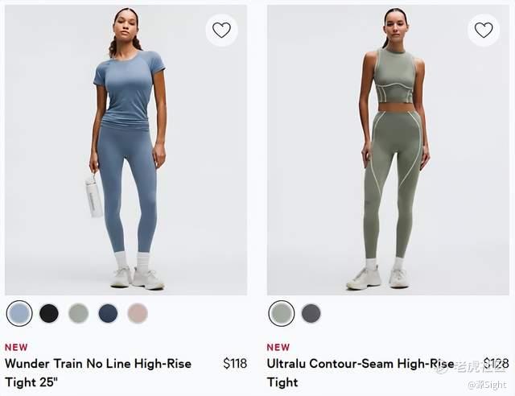
Task: Open the Ultralu Contour-Seam High-Rise Tight link
Action: point(360,373)
